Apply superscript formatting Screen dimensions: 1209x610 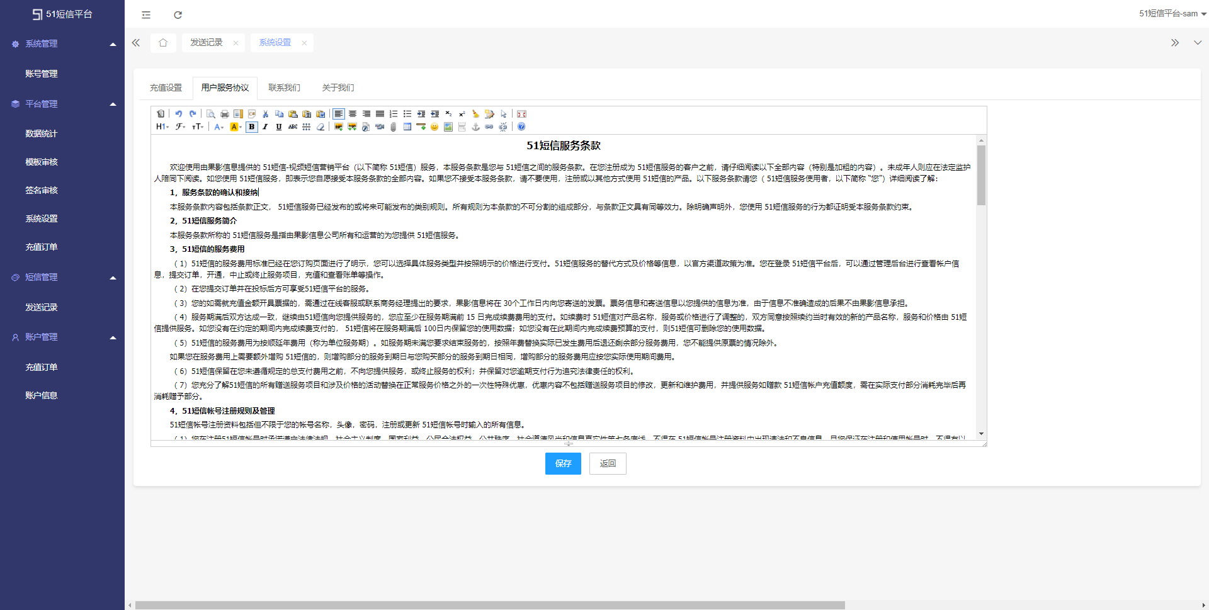462,114
